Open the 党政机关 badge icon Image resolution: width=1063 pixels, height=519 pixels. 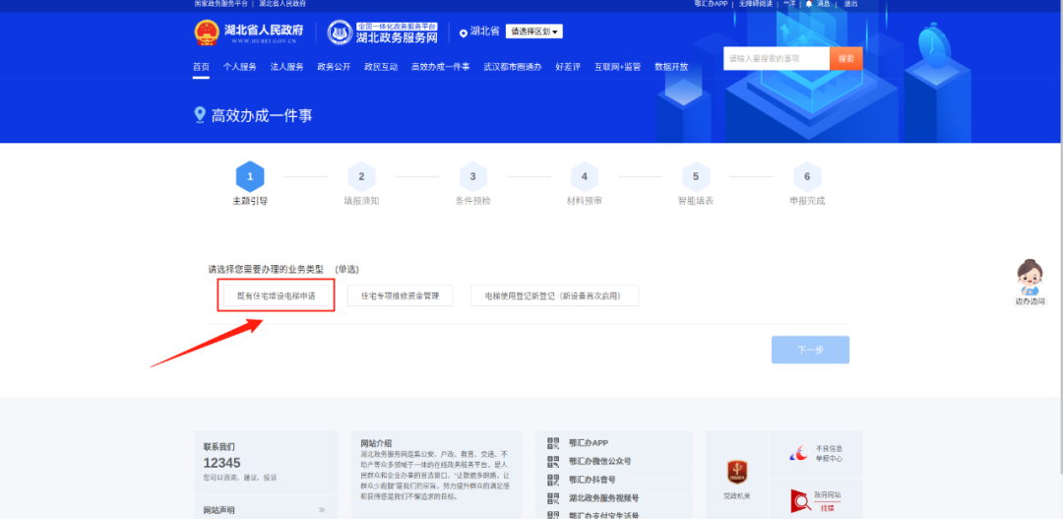coord(738,472)
